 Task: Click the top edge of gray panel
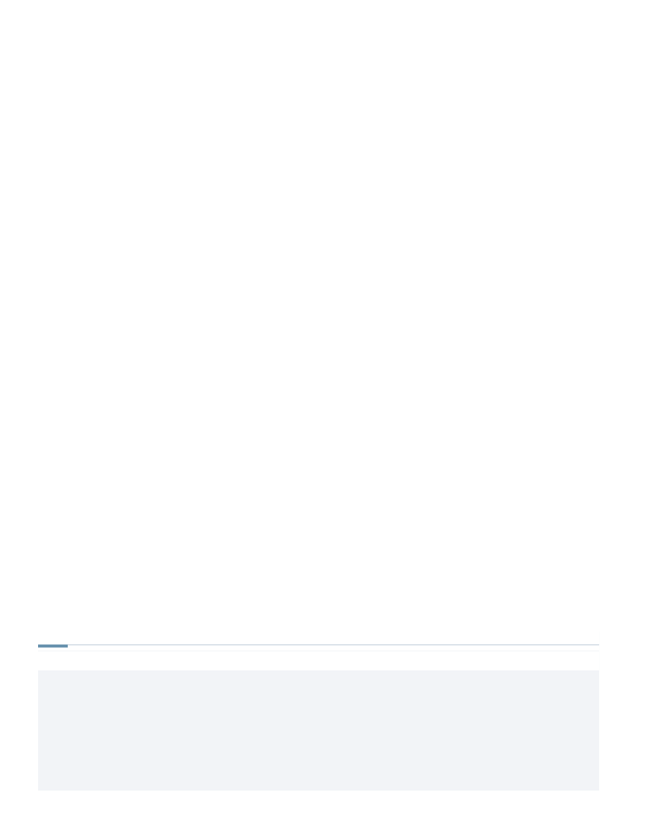(318, 671)
